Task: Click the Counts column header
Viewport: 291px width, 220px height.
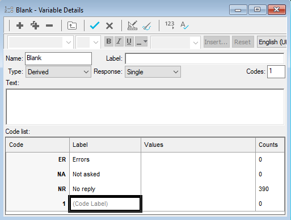Action: pyautogui.click(x=270, y=145)
